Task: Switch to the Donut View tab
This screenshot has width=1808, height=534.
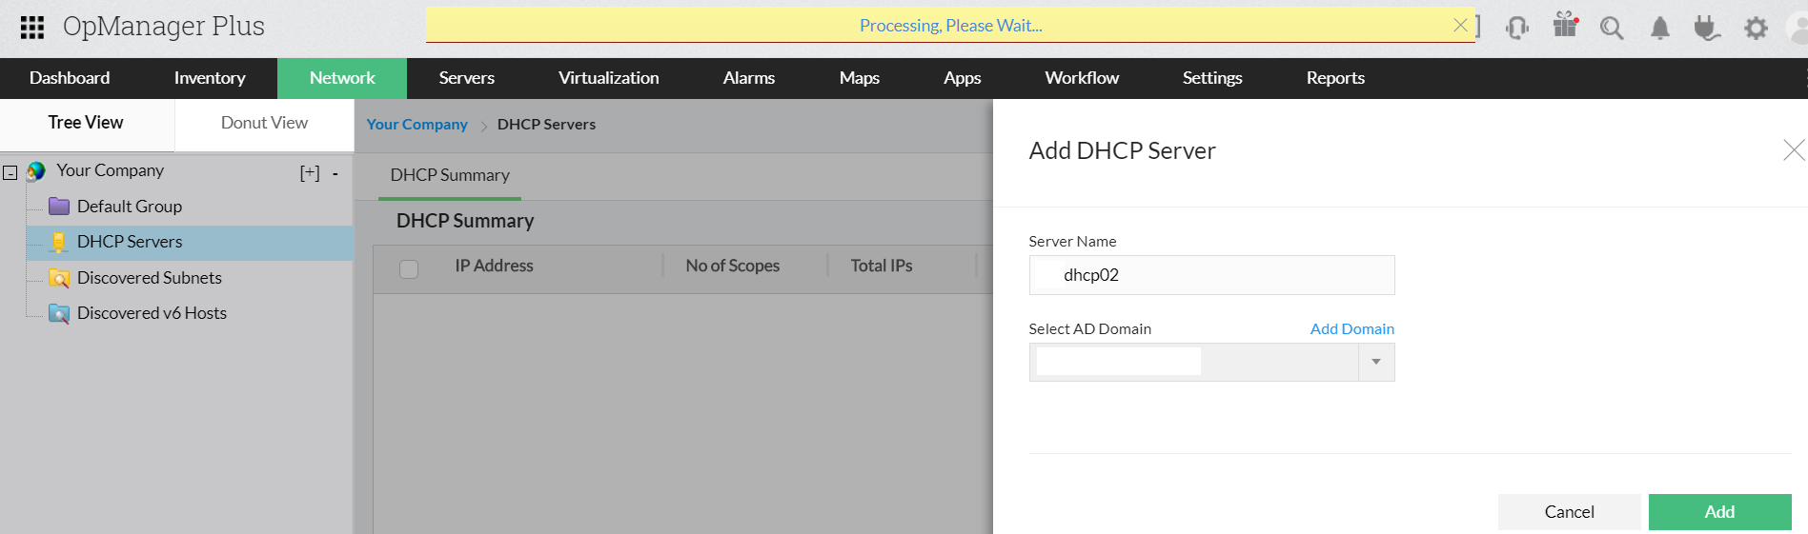Action: pyautogui.click(x=264, y=123)
